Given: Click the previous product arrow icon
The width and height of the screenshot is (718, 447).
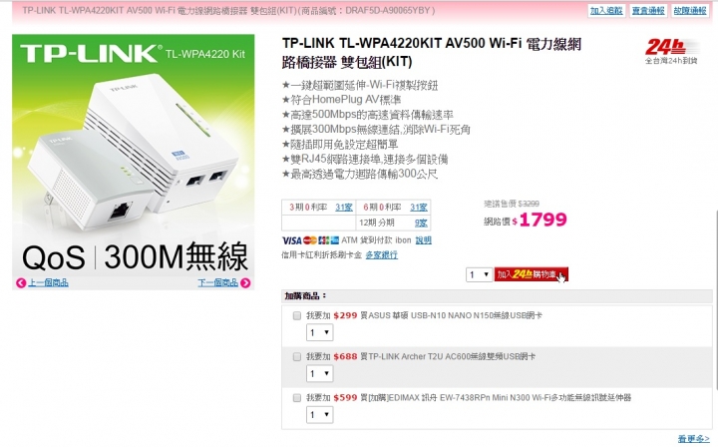Looking at the screenshot, I should 21,283.
